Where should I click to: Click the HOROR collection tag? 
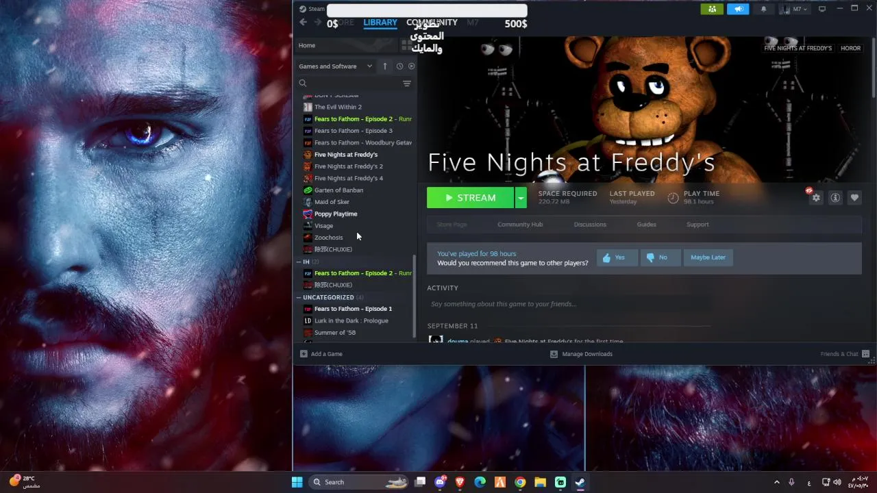(850, 48)
